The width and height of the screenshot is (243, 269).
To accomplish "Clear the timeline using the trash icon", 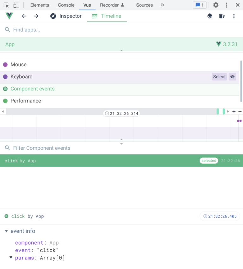I will [221, 16].
